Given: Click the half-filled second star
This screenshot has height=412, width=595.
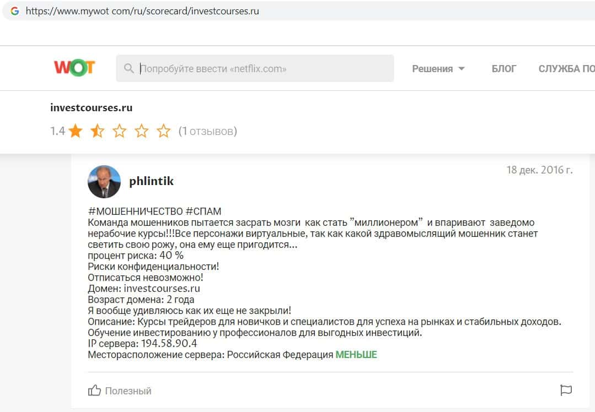Looking at the screenshot, I should (x=97, y=131).
